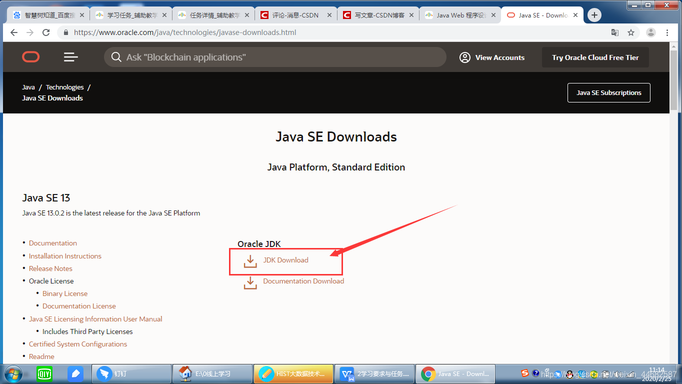682x384 pixels.
Task: Click the JDK Download arrow icon
Action: [250, 261]
